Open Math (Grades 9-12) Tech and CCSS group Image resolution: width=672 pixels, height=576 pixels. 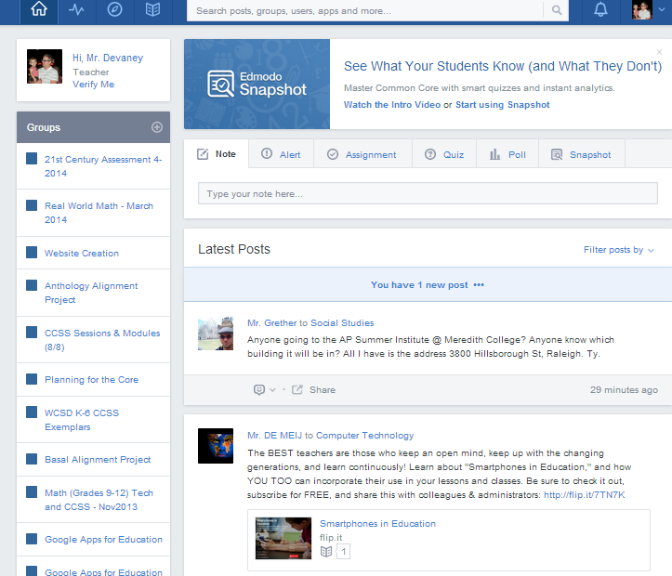tap(99, 500)
